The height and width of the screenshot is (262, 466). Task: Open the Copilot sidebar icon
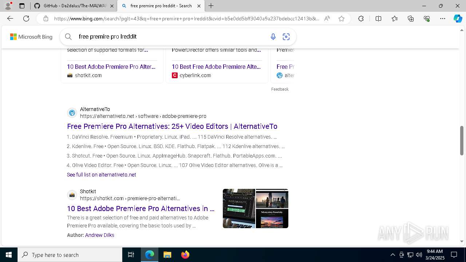tap(458, 19)
